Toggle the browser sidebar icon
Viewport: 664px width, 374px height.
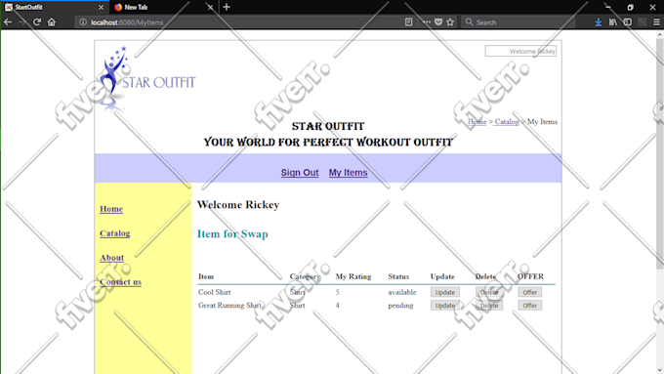pos(628,22)
